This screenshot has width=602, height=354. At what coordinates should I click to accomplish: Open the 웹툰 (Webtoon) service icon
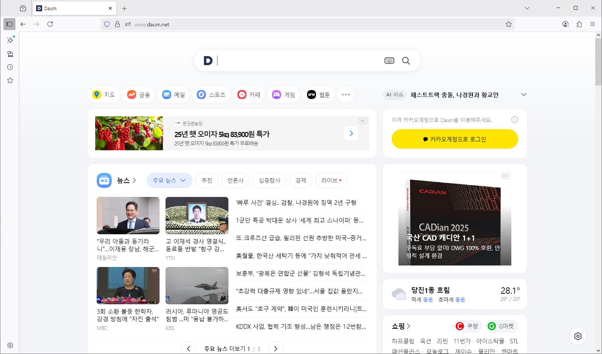tap(318, 95)
